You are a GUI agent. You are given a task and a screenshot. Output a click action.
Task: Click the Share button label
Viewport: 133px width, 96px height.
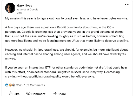pyautogui.click(x=62, y=94)
